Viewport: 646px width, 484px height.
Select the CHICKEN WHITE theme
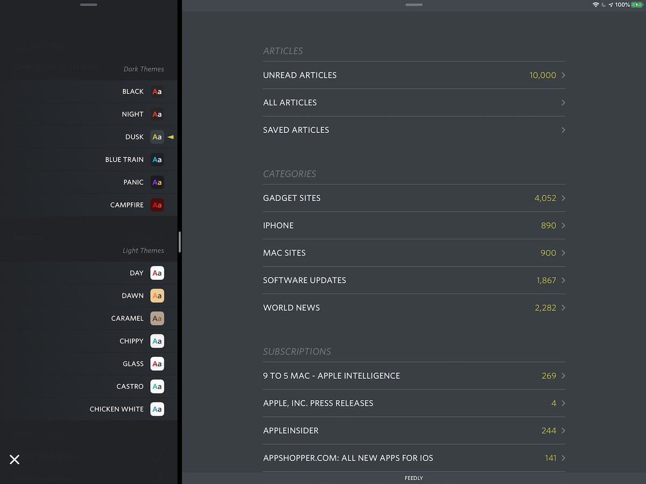(x=88, y=409)
